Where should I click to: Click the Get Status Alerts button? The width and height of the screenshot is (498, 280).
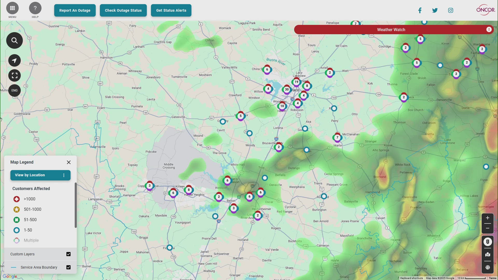pyautogui.click(x=171, y=10)
